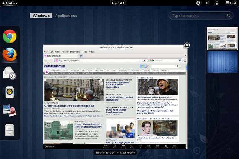Click the TV icon in bottom bar
Screen dimensions: 239x159
coord(140,146)
